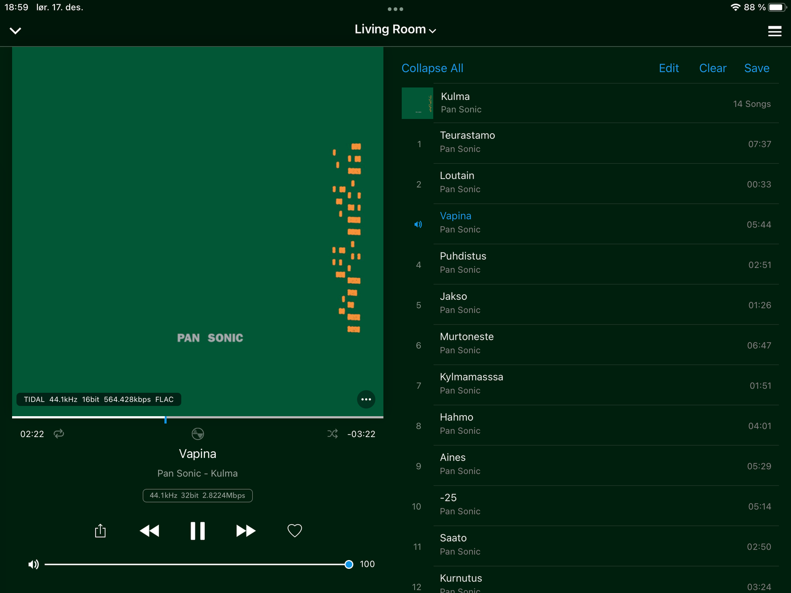This screenshot has width=791, height=593.
Task: Click the 44.1kHz 32bit output format badge
Action: click(198, 495)
